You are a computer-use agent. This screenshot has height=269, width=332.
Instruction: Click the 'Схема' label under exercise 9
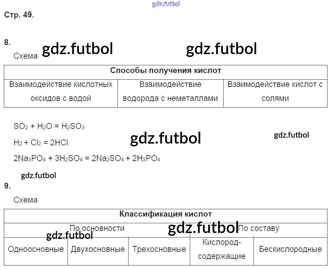tap(26, 200)
